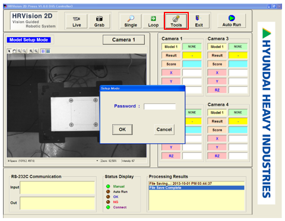Image resolution: width=285 pixels, height=221 pixels.
Task: Click the Manual status indicator light
Action: (108, 187)
